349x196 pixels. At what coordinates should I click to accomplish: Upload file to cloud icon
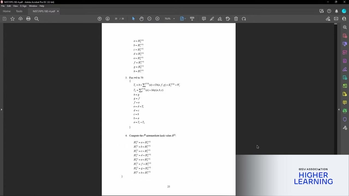[20, 19]
